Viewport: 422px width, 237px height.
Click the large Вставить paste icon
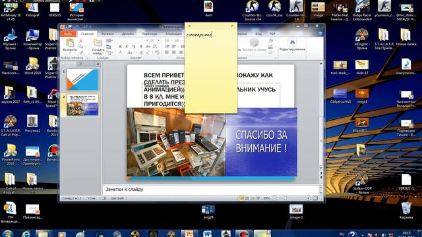coord(70,43)
